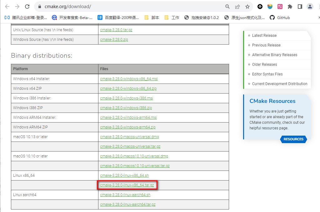Go back to the previous page

coord(7,7)
